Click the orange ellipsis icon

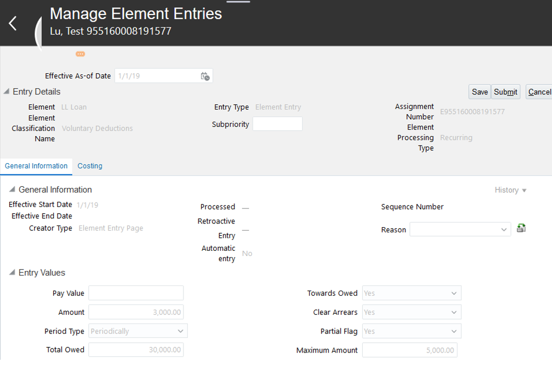tap(80, 54)
